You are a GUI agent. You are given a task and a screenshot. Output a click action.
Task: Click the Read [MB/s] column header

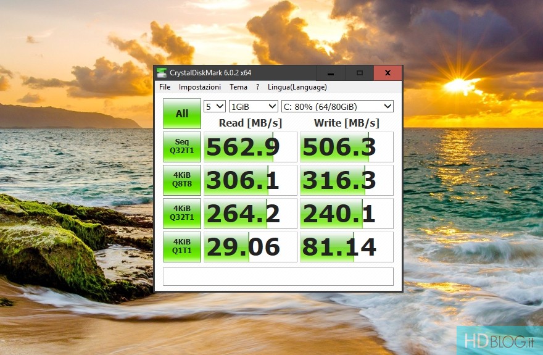tap(251, 123)
